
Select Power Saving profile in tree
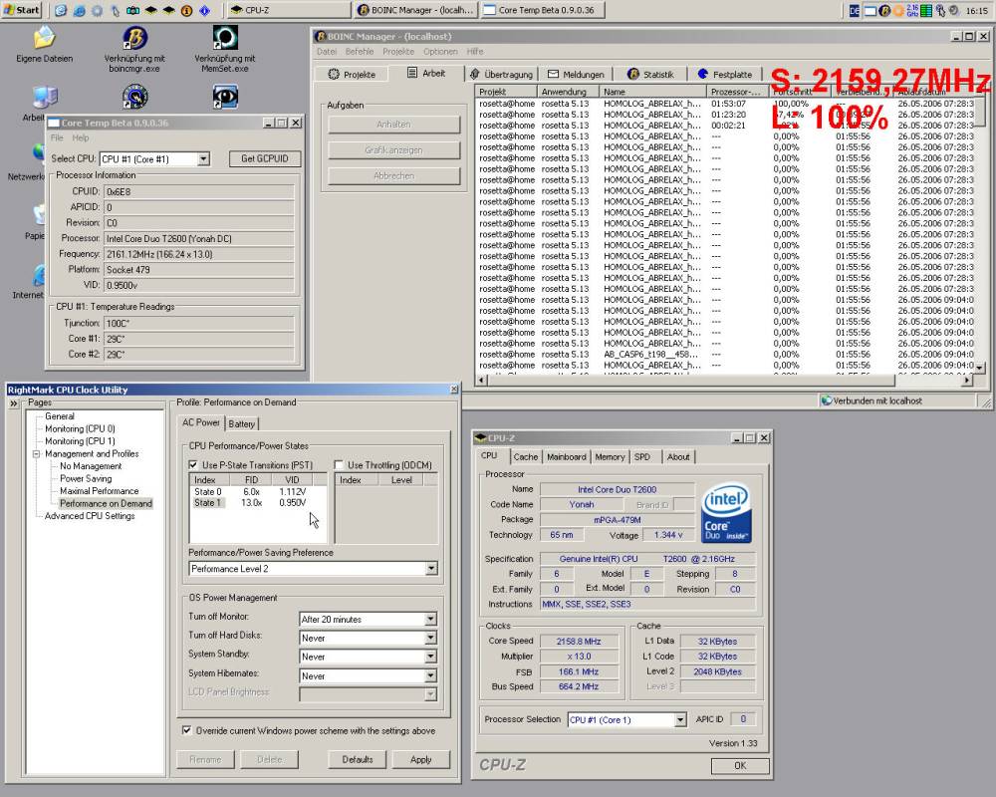[86, 478]
